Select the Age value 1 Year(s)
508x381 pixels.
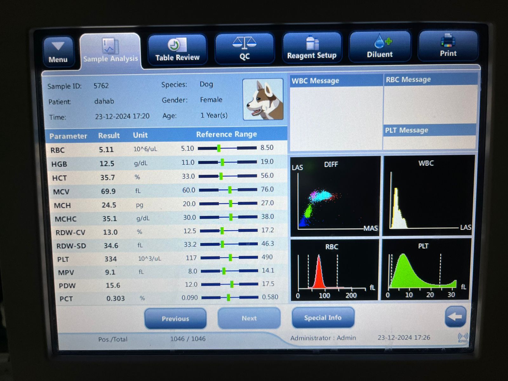(x=214, y=115)
